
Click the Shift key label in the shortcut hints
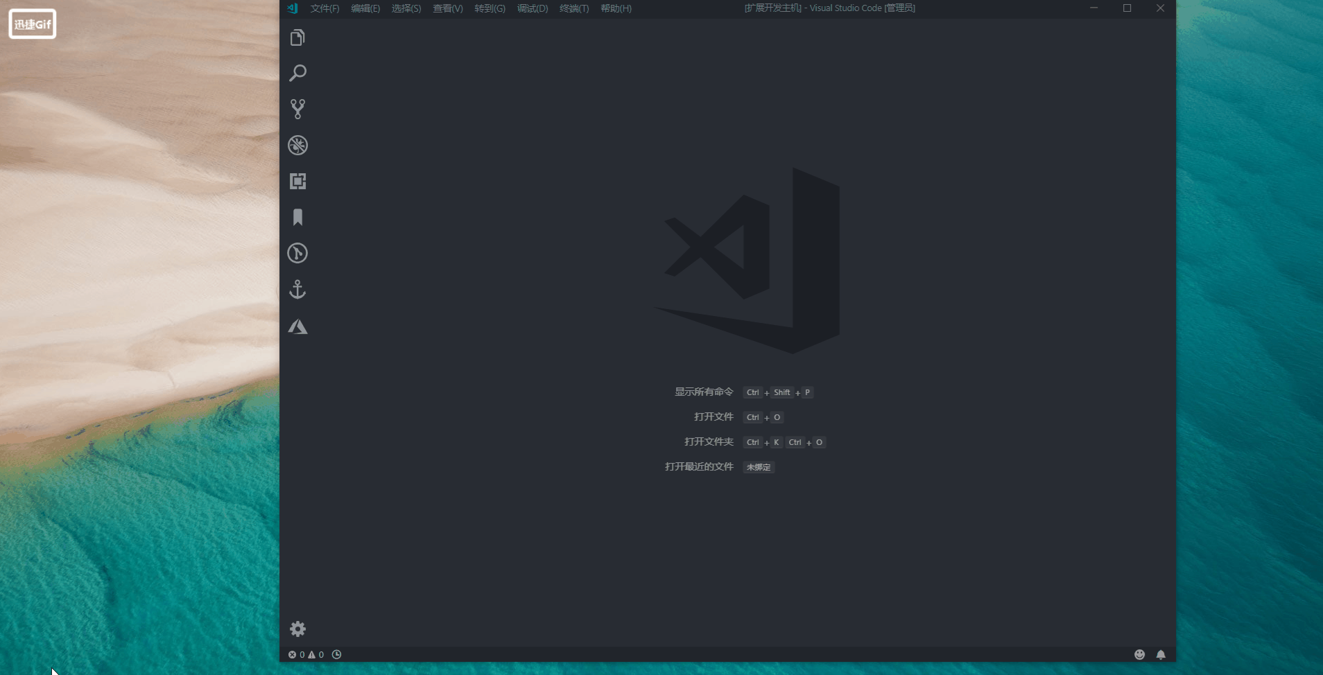pos(782,392)
